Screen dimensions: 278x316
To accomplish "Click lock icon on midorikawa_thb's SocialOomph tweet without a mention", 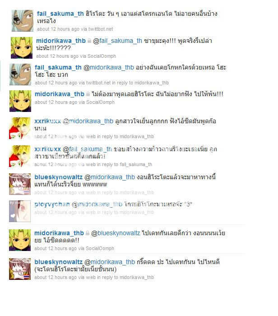I will [88, 94].
